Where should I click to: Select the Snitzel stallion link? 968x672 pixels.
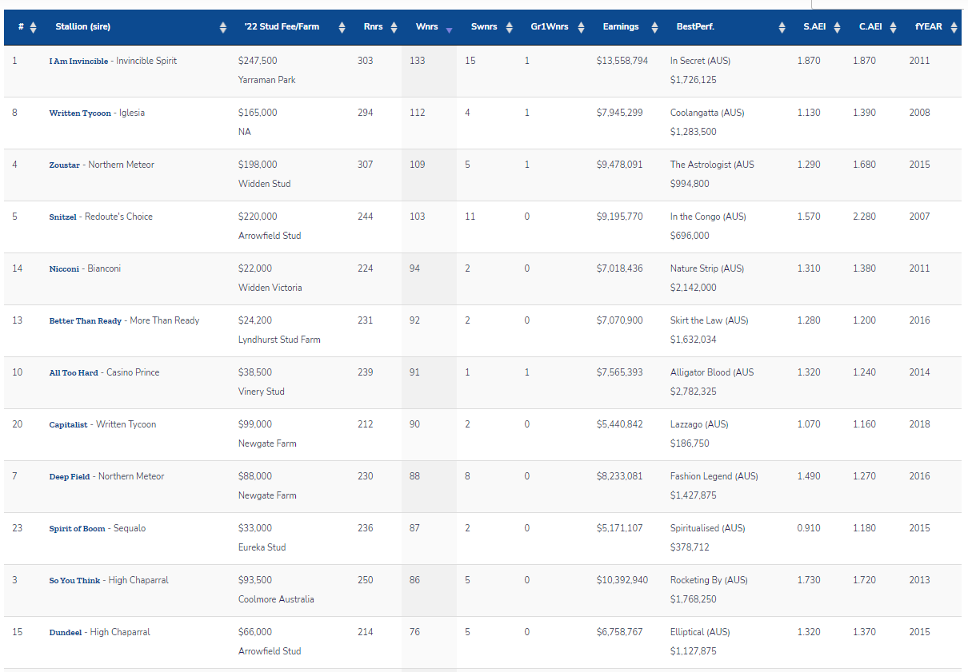tap(64, 217)
